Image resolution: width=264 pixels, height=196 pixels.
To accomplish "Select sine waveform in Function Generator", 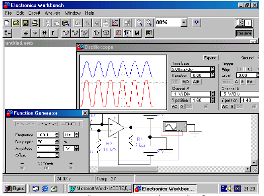I will click(x=25, y=124).
